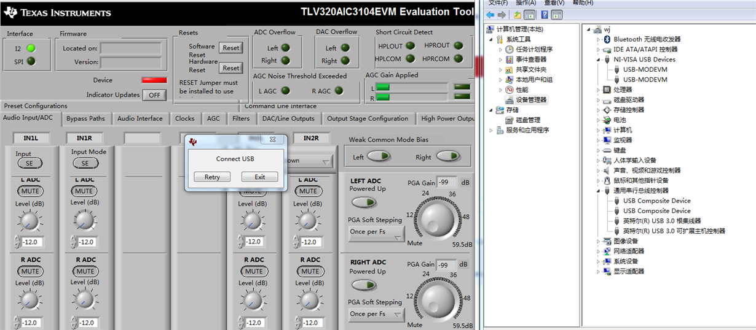Click the Forward arrow in Computer Management toolbar

tap(502, 15)
